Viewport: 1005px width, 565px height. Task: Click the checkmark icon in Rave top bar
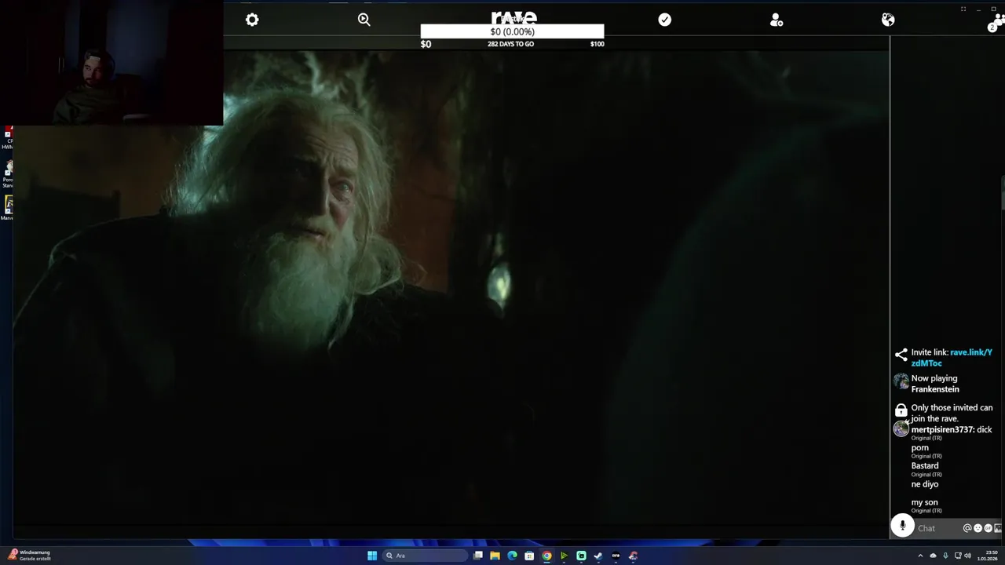[665, 20]
